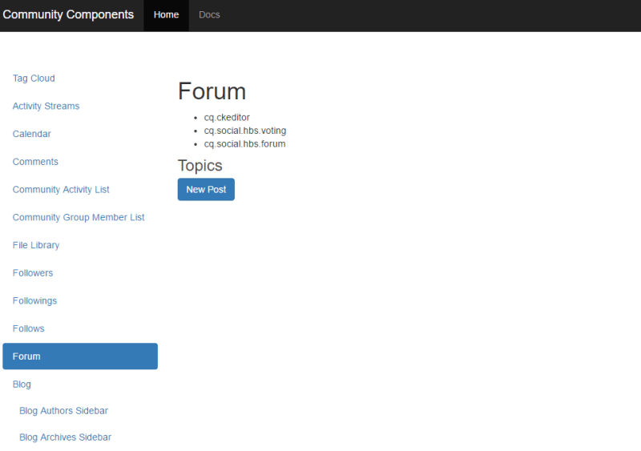Select File Library in sidebar
Viewport: 641px width, 451px height.
click(x=36, y=245)
